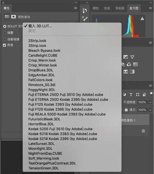Select the 3DLUT file radio button

(x=5, y=26)
